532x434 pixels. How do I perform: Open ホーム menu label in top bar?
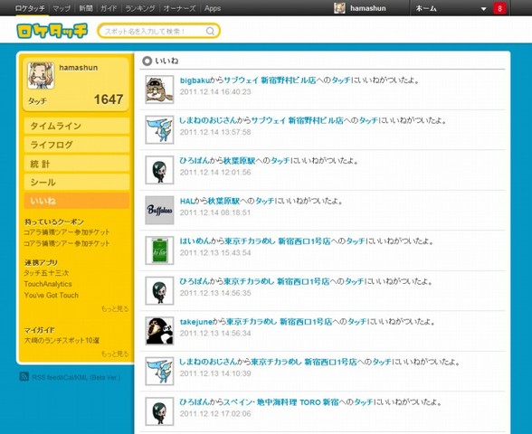pyautogui.click(x=426, y=8)
